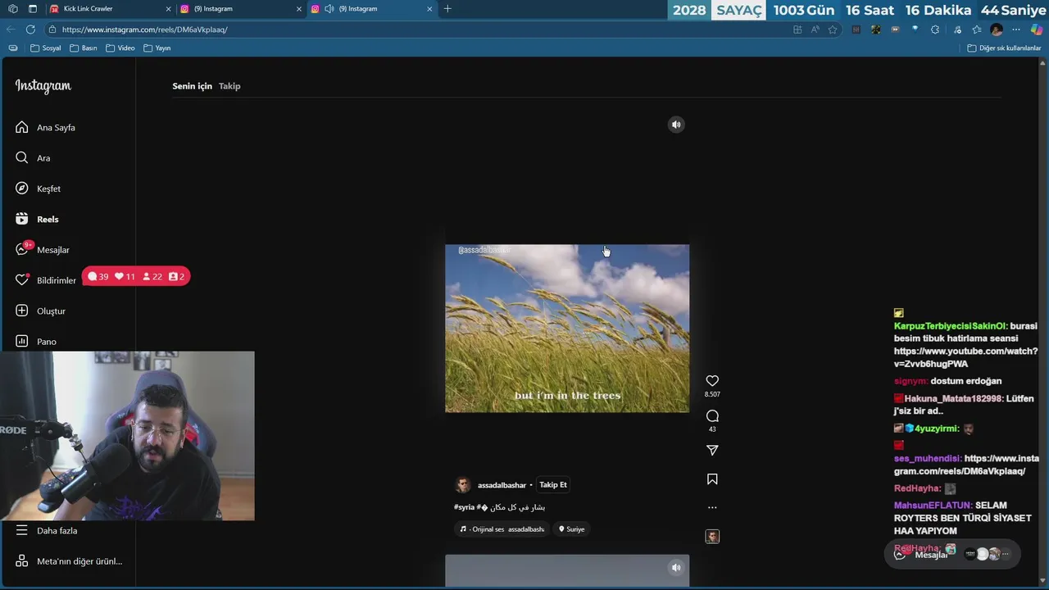Click the wheat field reel video

point(567,329)
